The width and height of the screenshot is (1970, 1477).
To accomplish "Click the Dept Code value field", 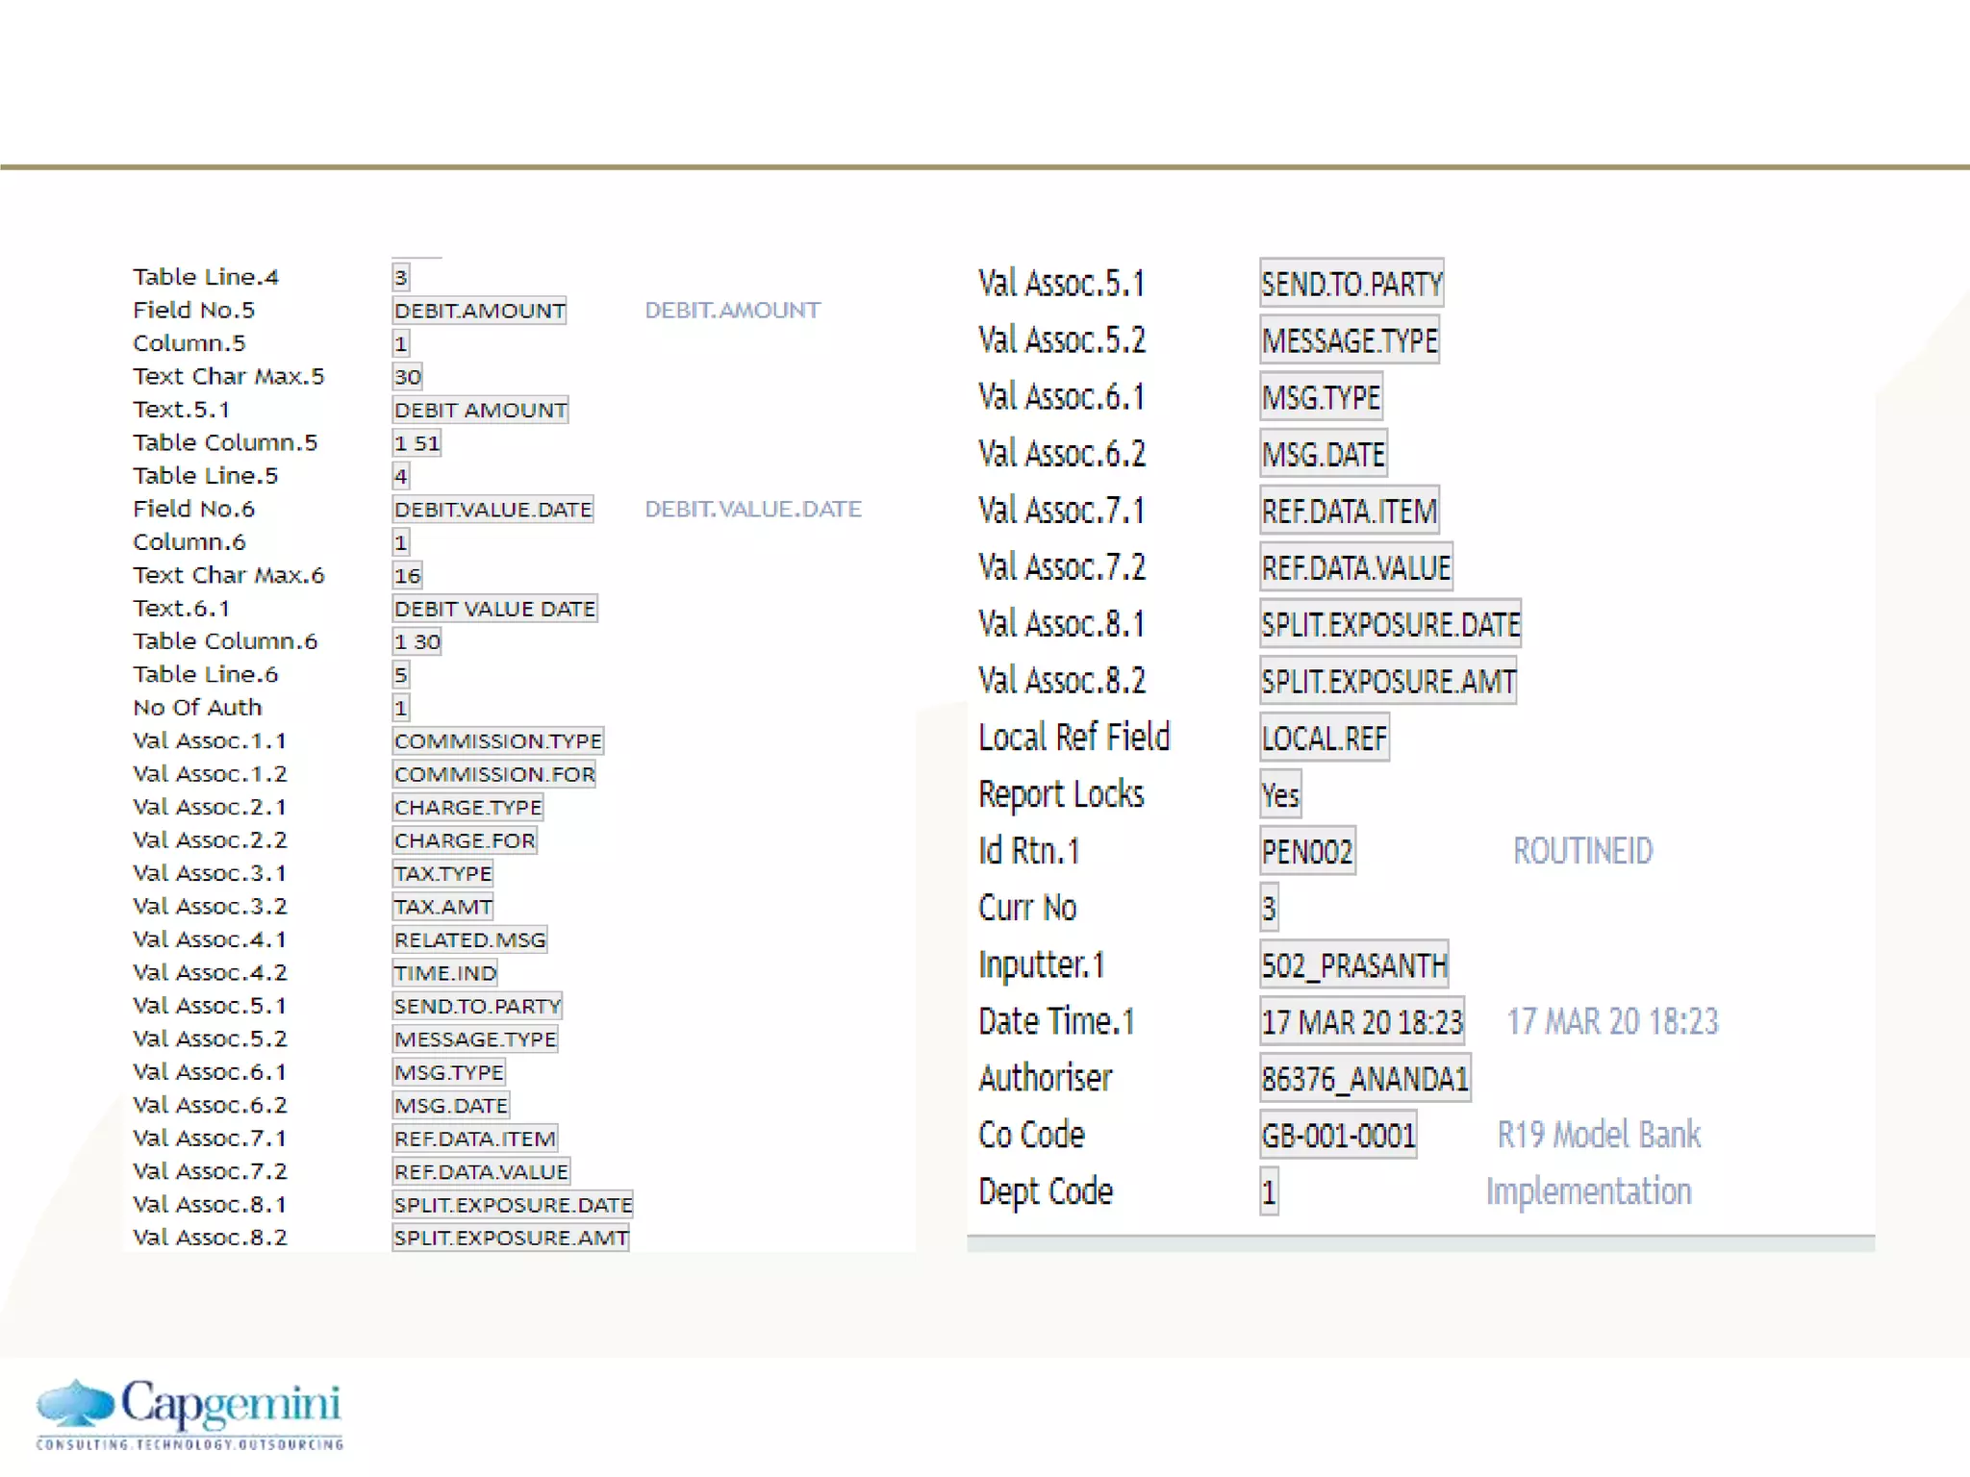I will point(1270,1191).
